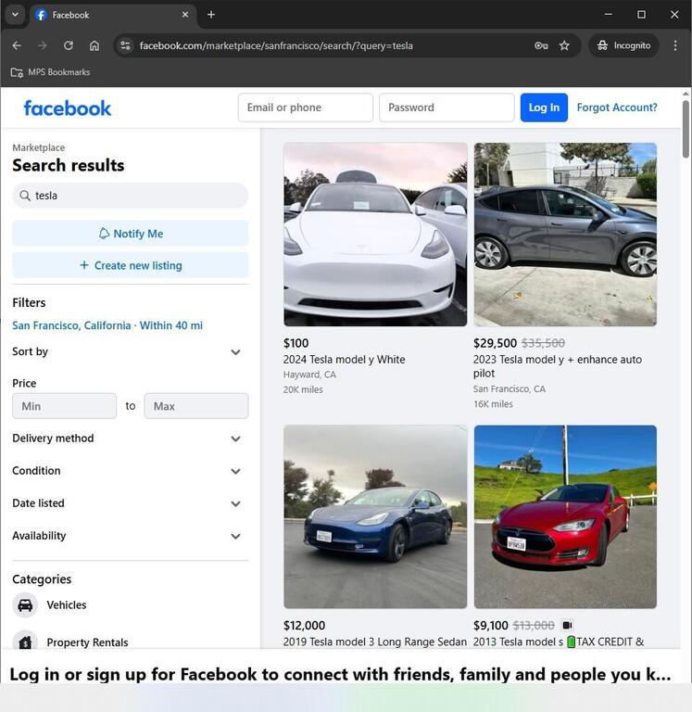The image size is (692, 712).
Task: Click the browser back arrow
Action: (17, 45)
